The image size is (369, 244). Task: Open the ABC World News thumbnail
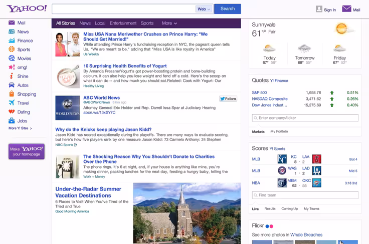tap(68, 108)
